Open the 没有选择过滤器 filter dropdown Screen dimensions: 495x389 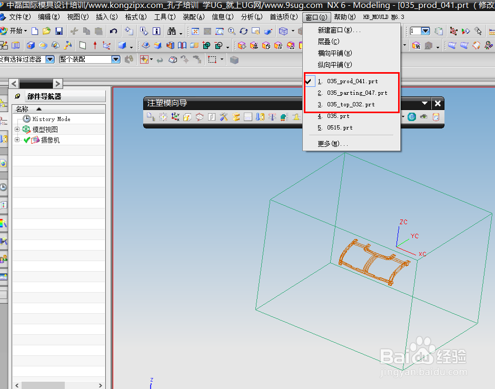pyautogui.click(x=50, y=59)
